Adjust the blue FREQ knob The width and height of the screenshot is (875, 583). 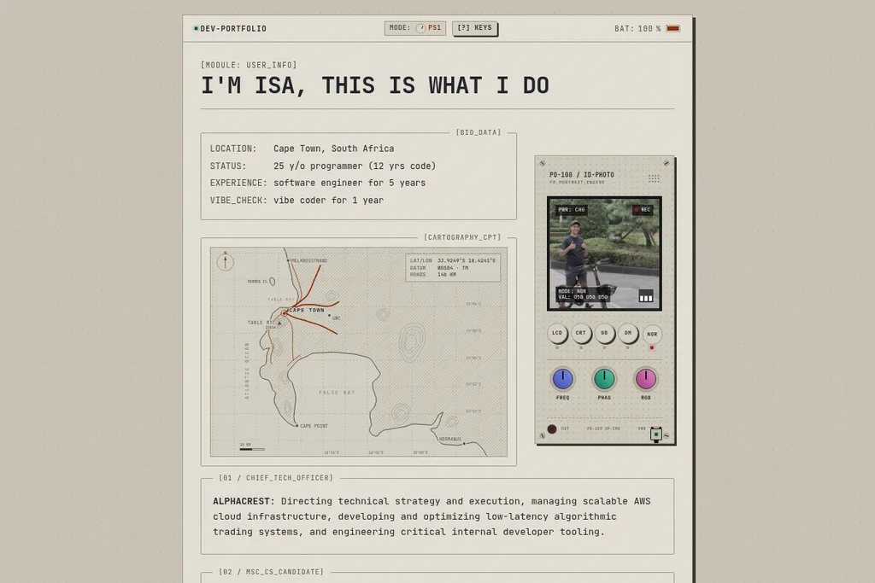click(562, 379)
